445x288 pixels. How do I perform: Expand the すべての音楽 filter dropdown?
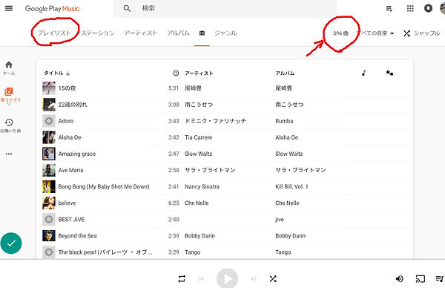(376, 33)
